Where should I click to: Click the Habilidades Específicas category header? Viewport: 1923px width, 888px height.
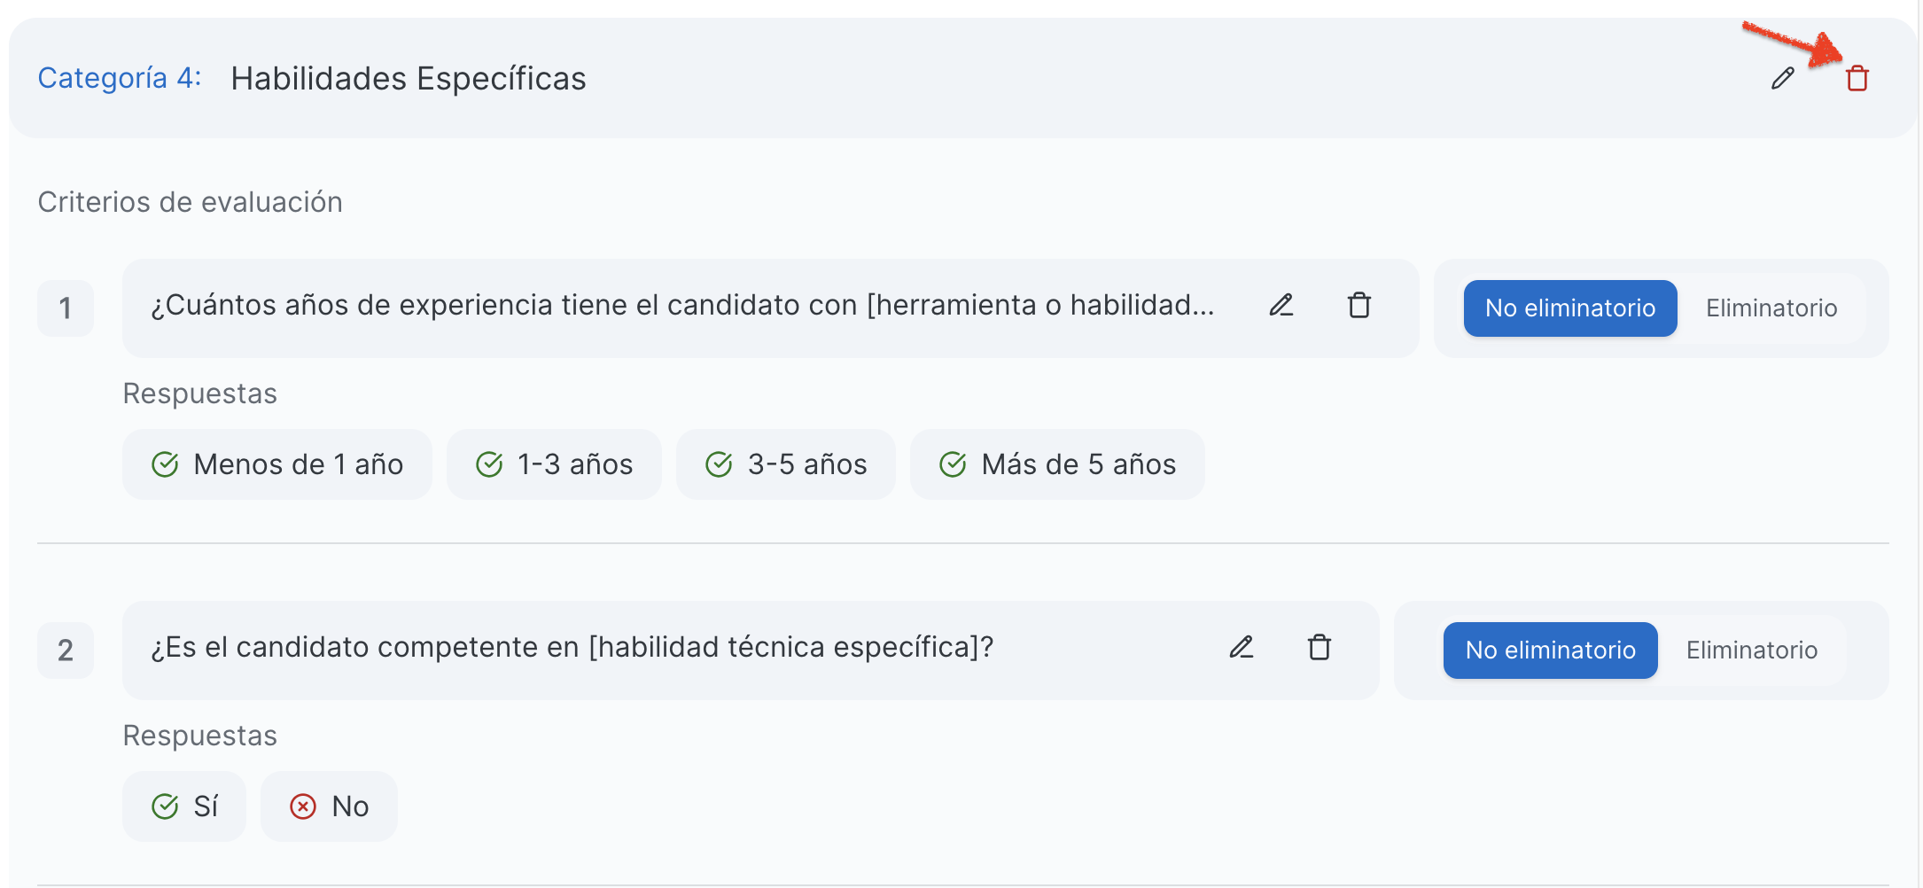[408, 79]
